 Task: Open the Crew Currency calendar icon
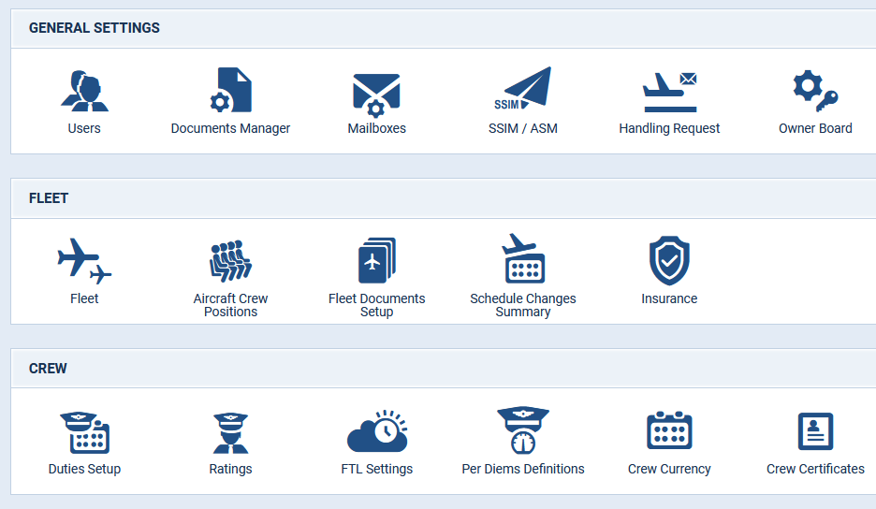[x=669, y=430]
